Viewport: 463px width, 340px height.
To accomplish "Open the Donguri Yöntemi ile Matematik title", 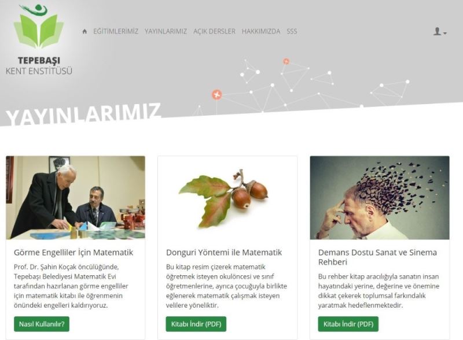I will click(224, 252).
